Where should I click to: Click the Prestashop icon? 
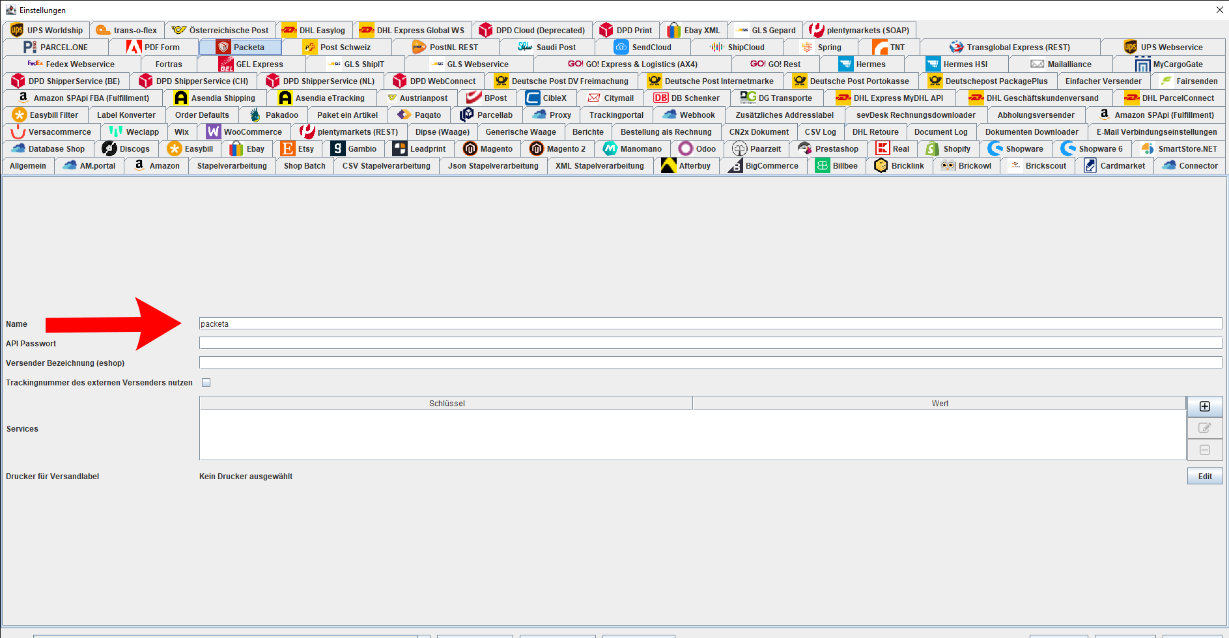[804, 148]
